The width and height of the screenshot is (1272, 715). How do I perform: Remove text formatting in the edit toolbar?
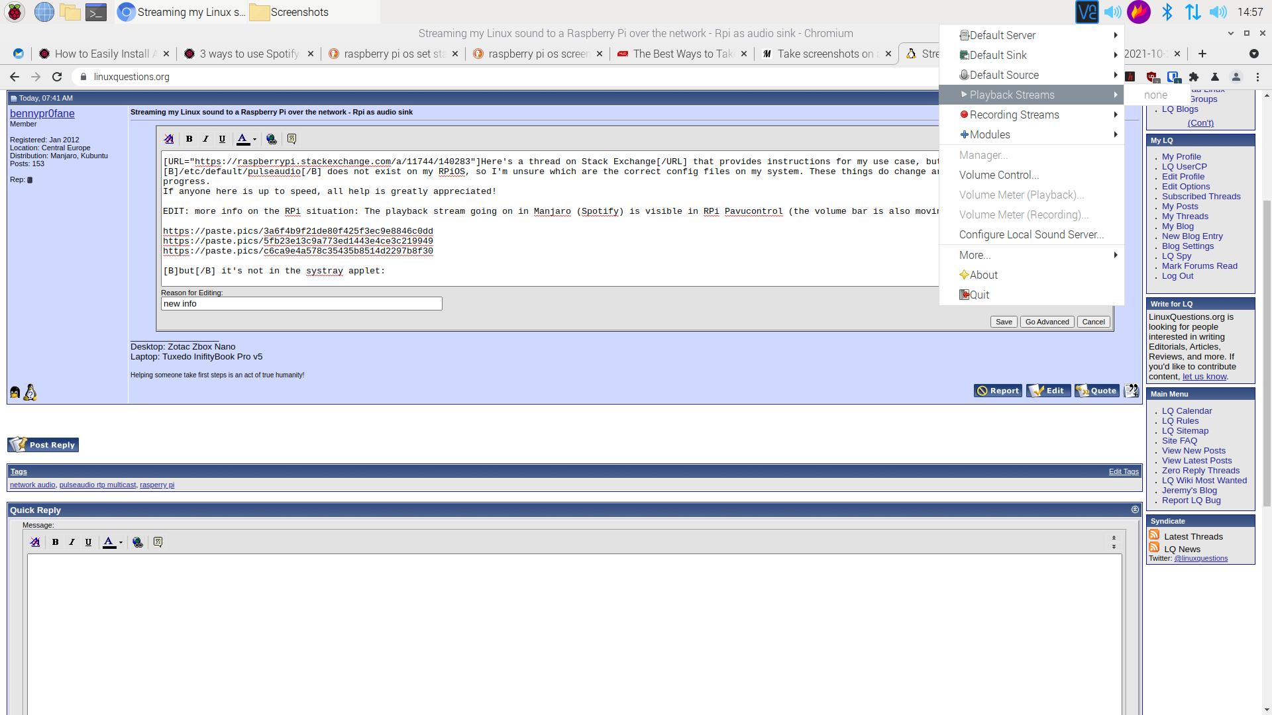[x=169, y=139]
